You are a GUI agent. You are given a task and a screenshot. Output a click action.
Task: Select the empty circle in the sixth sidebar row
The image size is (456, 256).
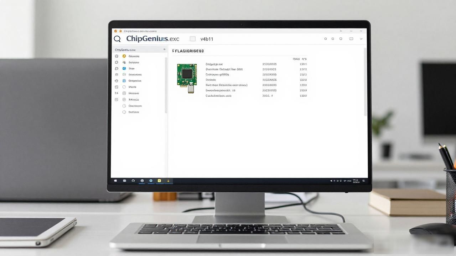click(x=124, y=87)
